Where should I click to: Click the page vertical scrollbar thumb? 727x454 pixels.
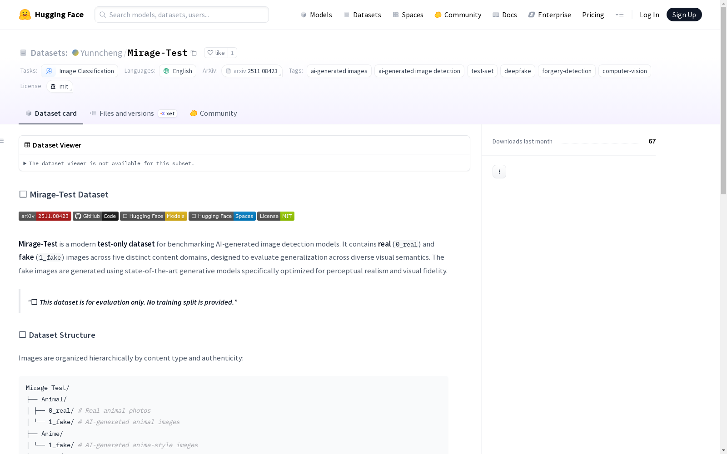tap(723, 100)
